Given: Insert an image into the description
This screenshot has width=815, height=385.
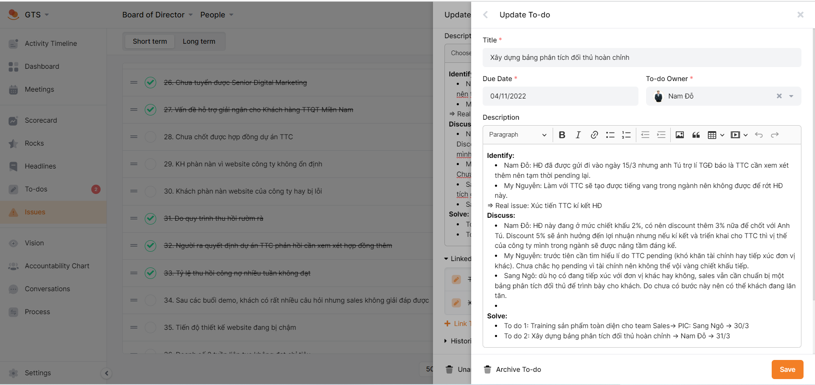Looking at the screenshot, I should click(680, 135).
